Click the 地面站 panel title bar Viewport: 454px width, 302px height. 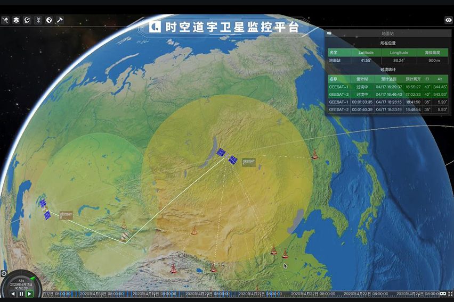[x=389, y=33]
